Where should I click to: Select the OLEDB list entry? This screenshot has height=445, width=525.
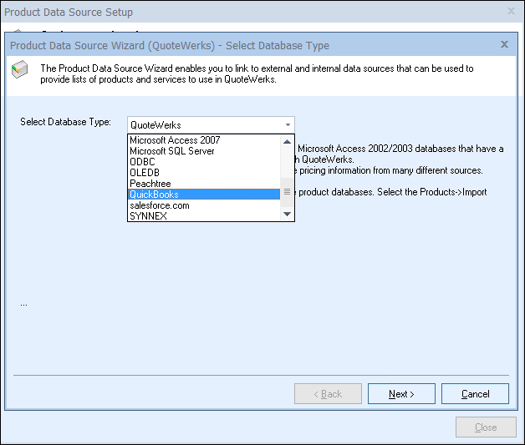point(145,173)
